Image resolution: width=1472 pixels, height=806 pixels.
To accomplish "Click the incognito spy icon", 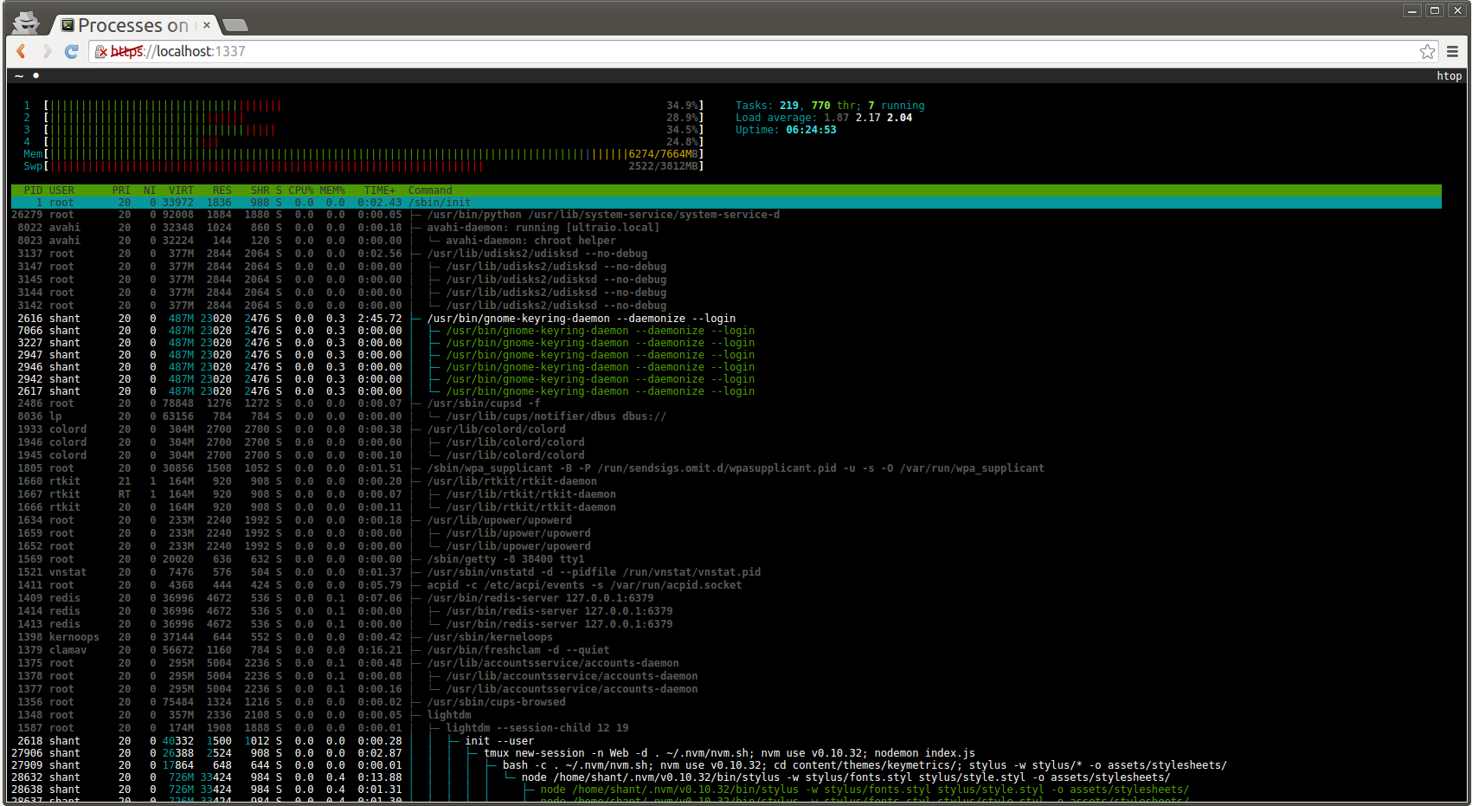I will pos(26,22).
